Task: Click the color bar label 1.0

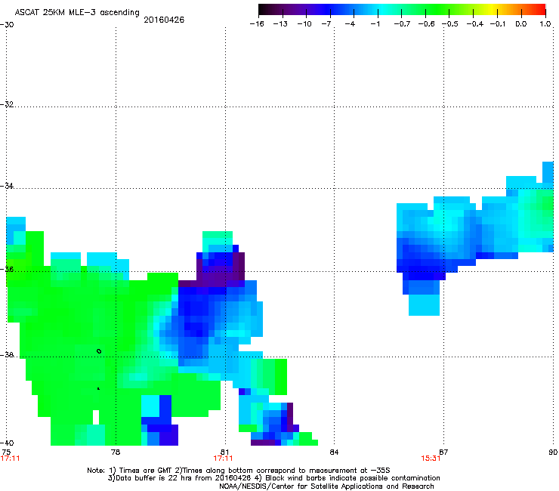Action: [x=545, y=24]
